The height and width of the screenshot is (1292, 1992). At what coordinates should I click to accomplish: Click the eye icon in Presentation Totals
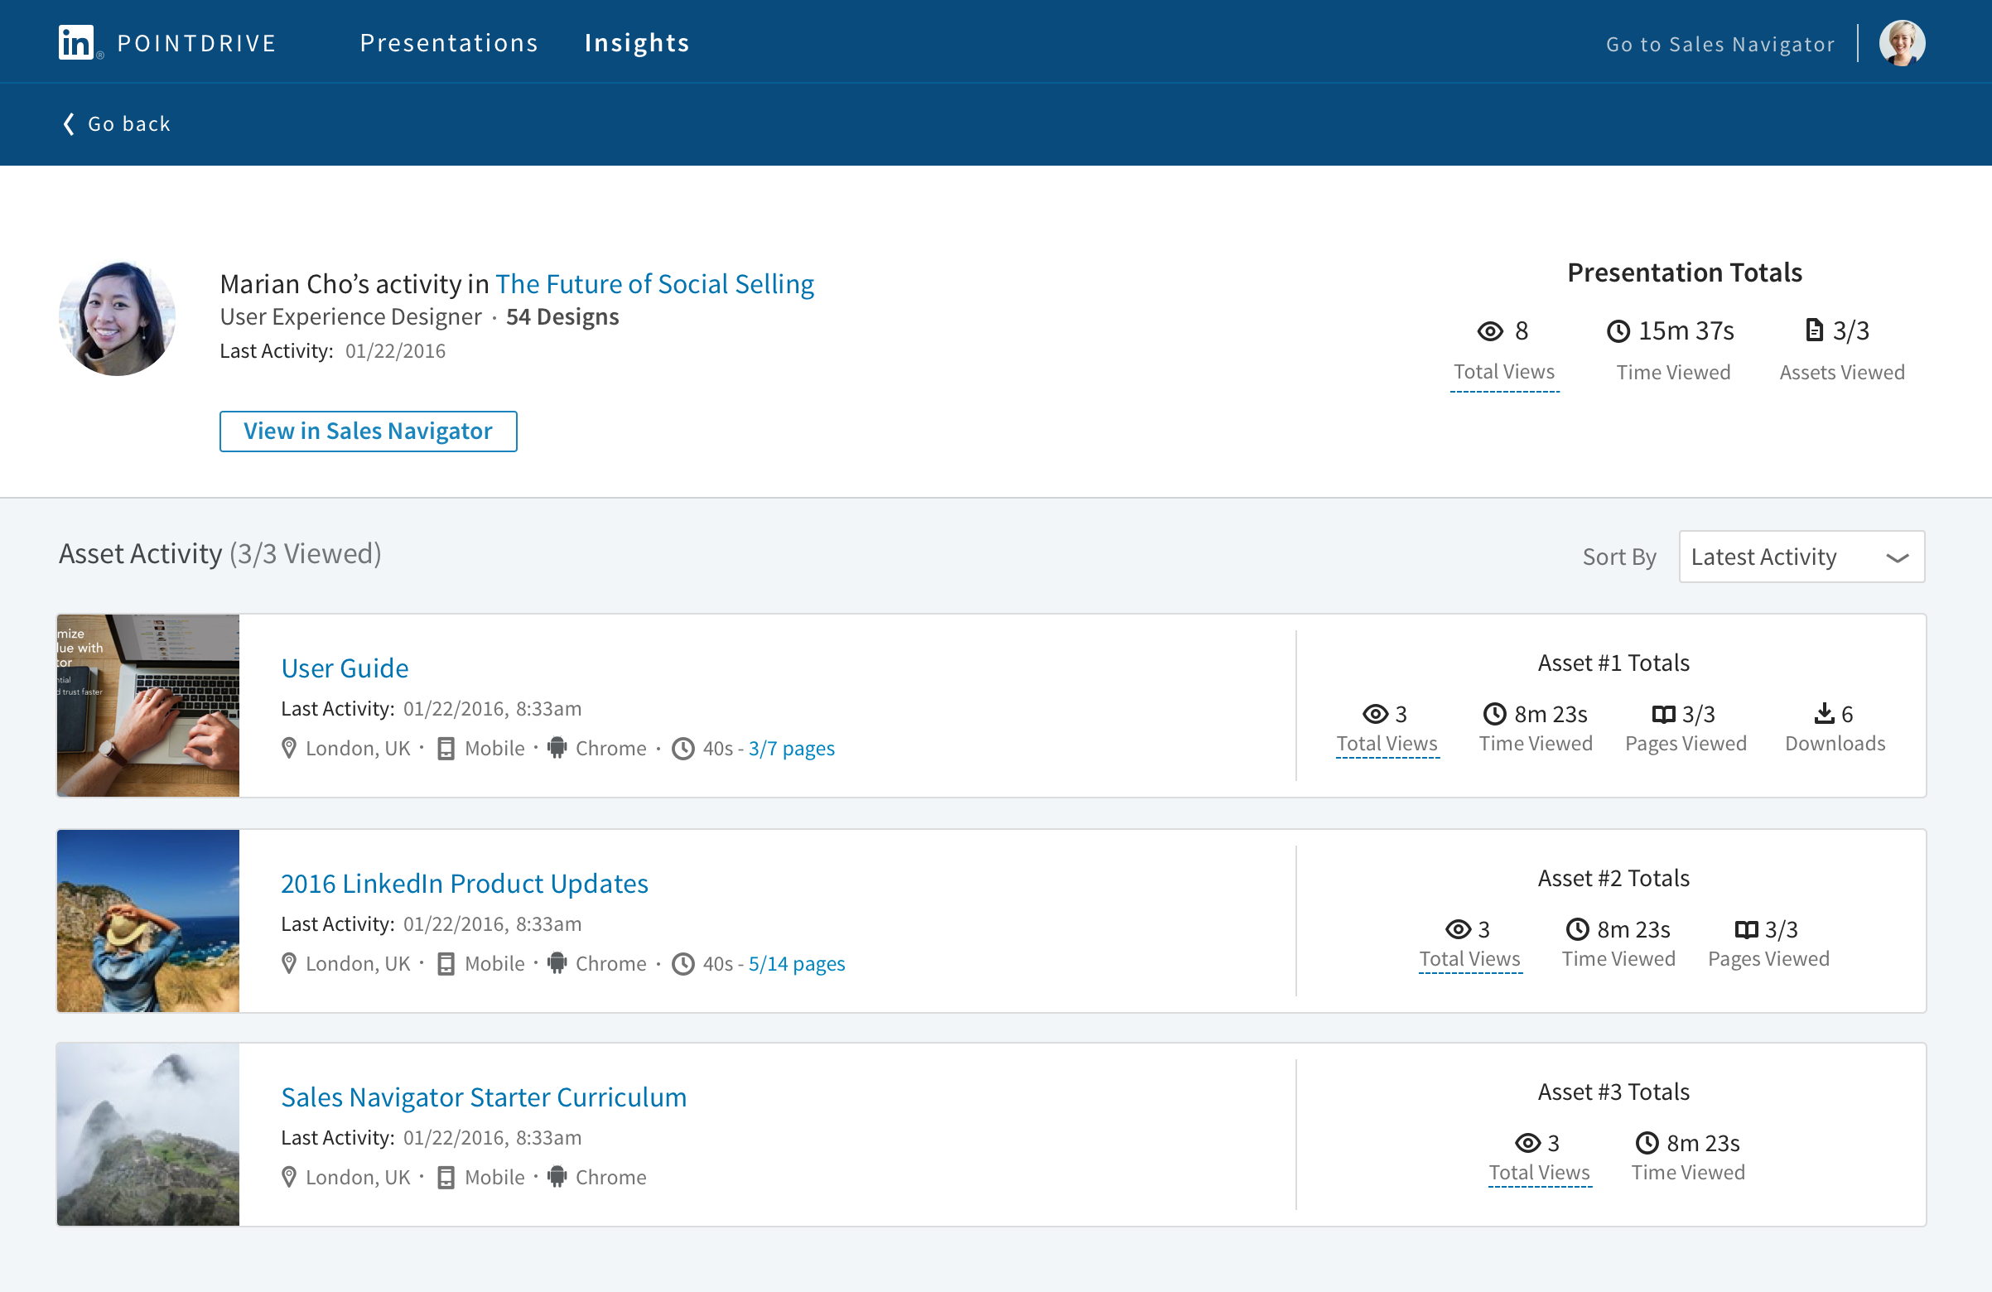[1490, 331]
